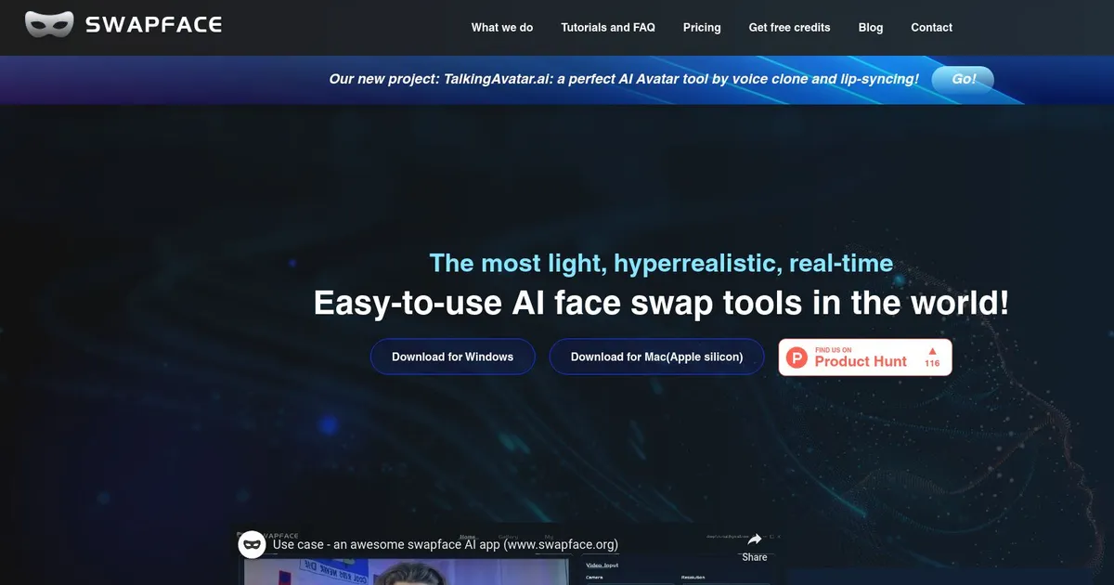Click the Go! banner button
Viewport: 1114px width, 585px height.
963,79
